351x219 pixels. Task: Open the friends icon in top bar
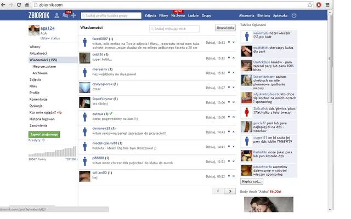click(x=58, y=16)
